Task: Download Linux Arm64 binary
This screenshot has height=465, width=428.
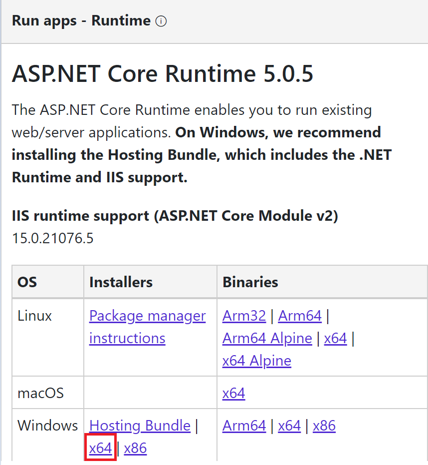Action: tap(300, 316)
